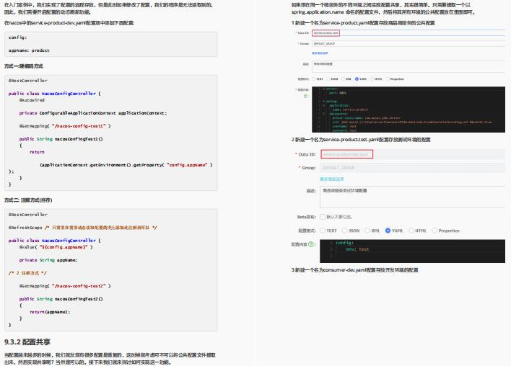
Task: Click the Group field in lower form
Action: click(x=412, y=168)
